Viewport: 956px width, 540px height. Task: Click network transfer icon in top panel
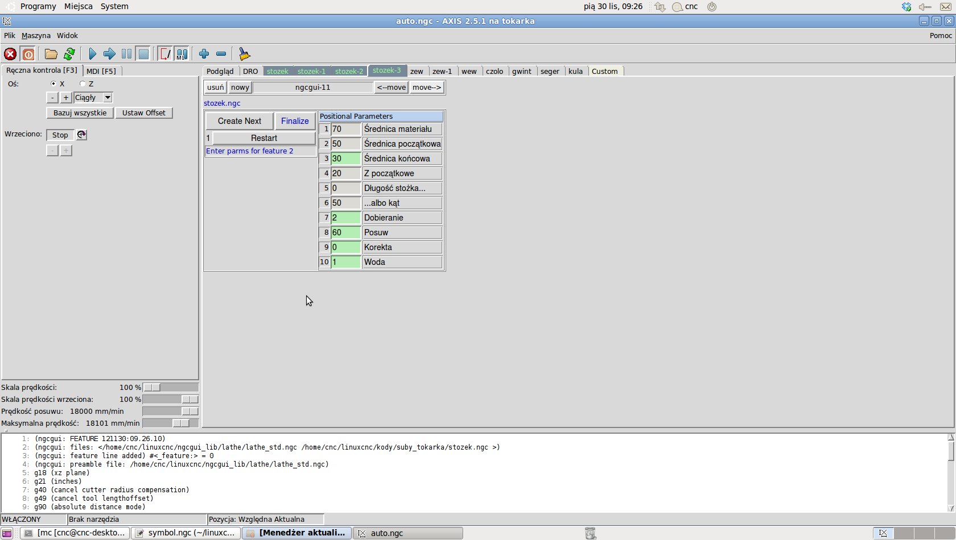660,7
